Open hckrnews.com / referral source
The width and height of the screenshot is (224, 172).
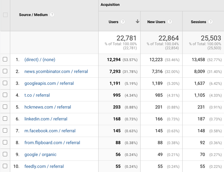pos(47,107)
